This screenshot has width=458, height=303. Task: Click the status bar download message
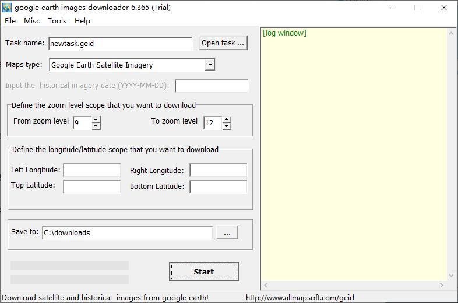(105, 298)
